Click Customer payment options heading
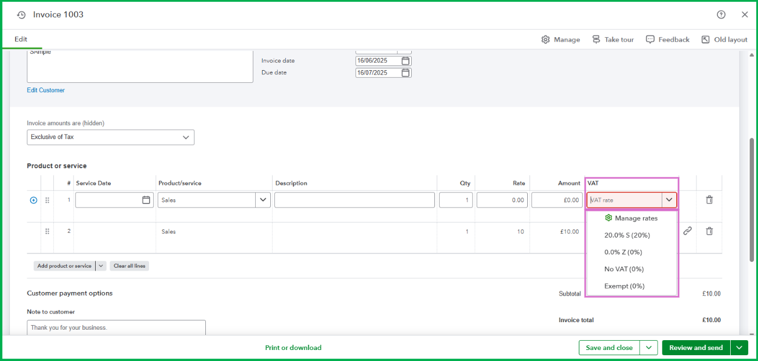 coord(70,293)
